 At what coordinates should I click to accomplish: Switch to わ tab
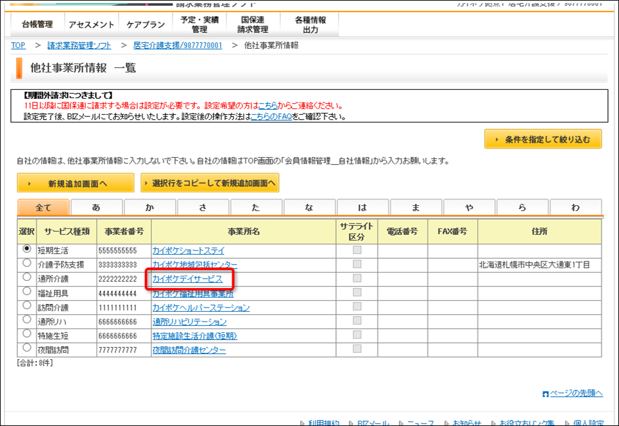click(x=575, y=208)
